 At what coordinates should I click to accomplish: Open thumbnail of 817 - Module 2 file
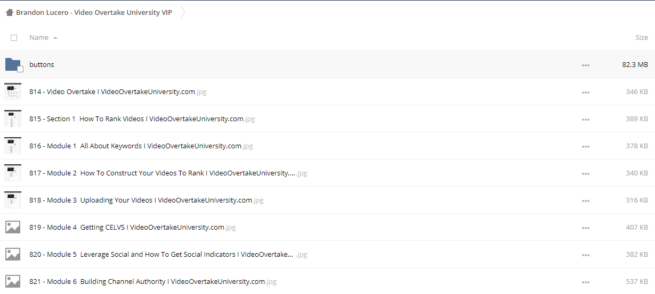pyautogui.click(x=13, y=173)
